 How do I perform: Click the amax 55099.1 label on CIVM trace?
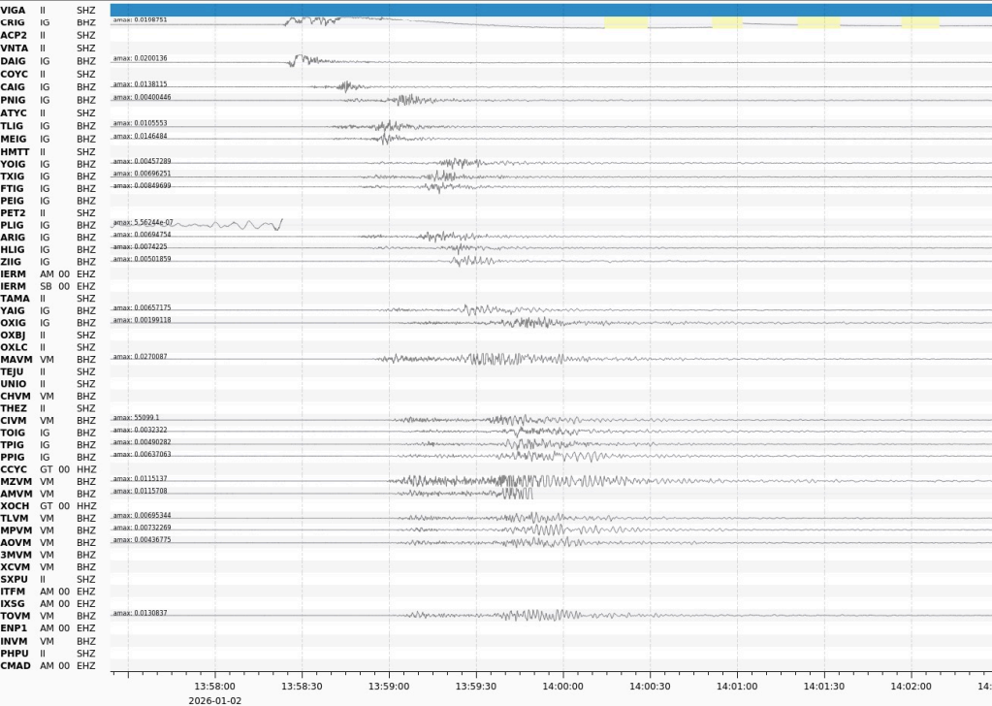[x=137, y=417]
